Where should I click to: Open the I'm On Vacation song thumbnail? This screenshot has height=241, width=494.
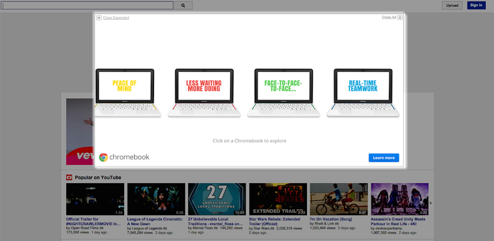coord(339,199)
